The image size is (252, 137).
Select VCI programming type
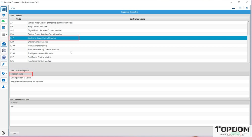pyautogui.click(x=13, y=106)
